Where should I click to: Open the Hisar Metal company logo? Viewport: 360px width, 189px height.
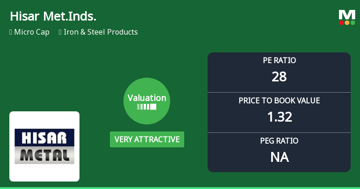click(44, 146)
